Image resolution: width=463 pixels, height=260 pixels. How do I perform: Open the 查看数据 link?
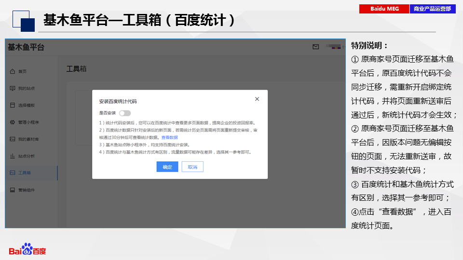[169, 137]
